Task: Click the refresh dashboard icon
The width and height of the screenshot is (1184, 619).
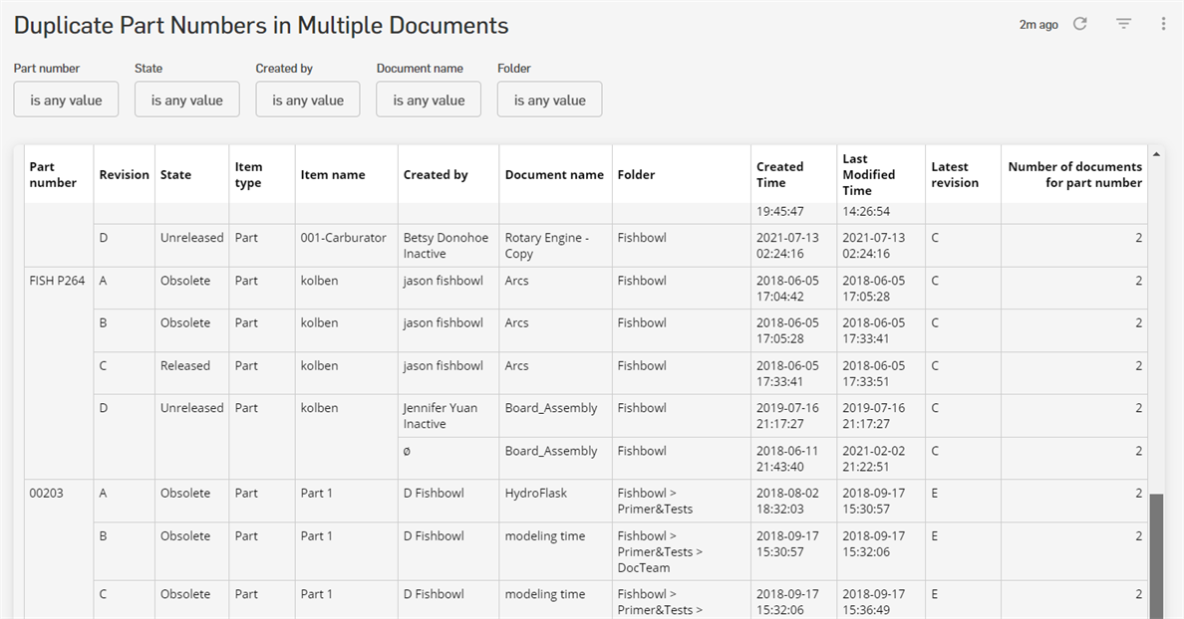Action: click(1079, 24)
